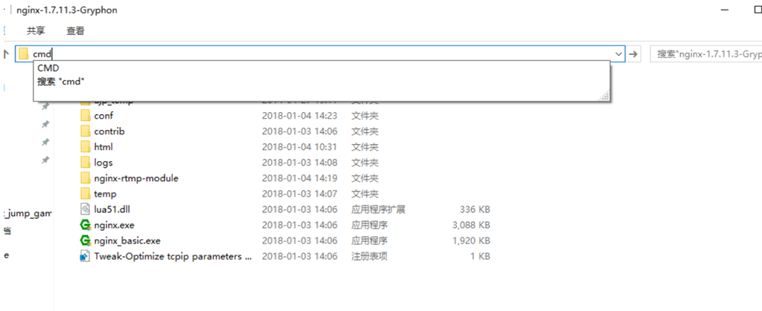Viewport: 762px width, 311px height.
Task: Click the pin icon beside the html row
Action: point(45,142)
